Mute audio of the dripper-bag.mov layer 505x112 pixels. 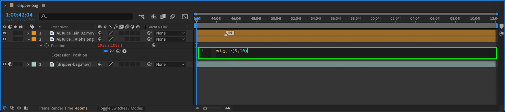(x=10, y=64)
